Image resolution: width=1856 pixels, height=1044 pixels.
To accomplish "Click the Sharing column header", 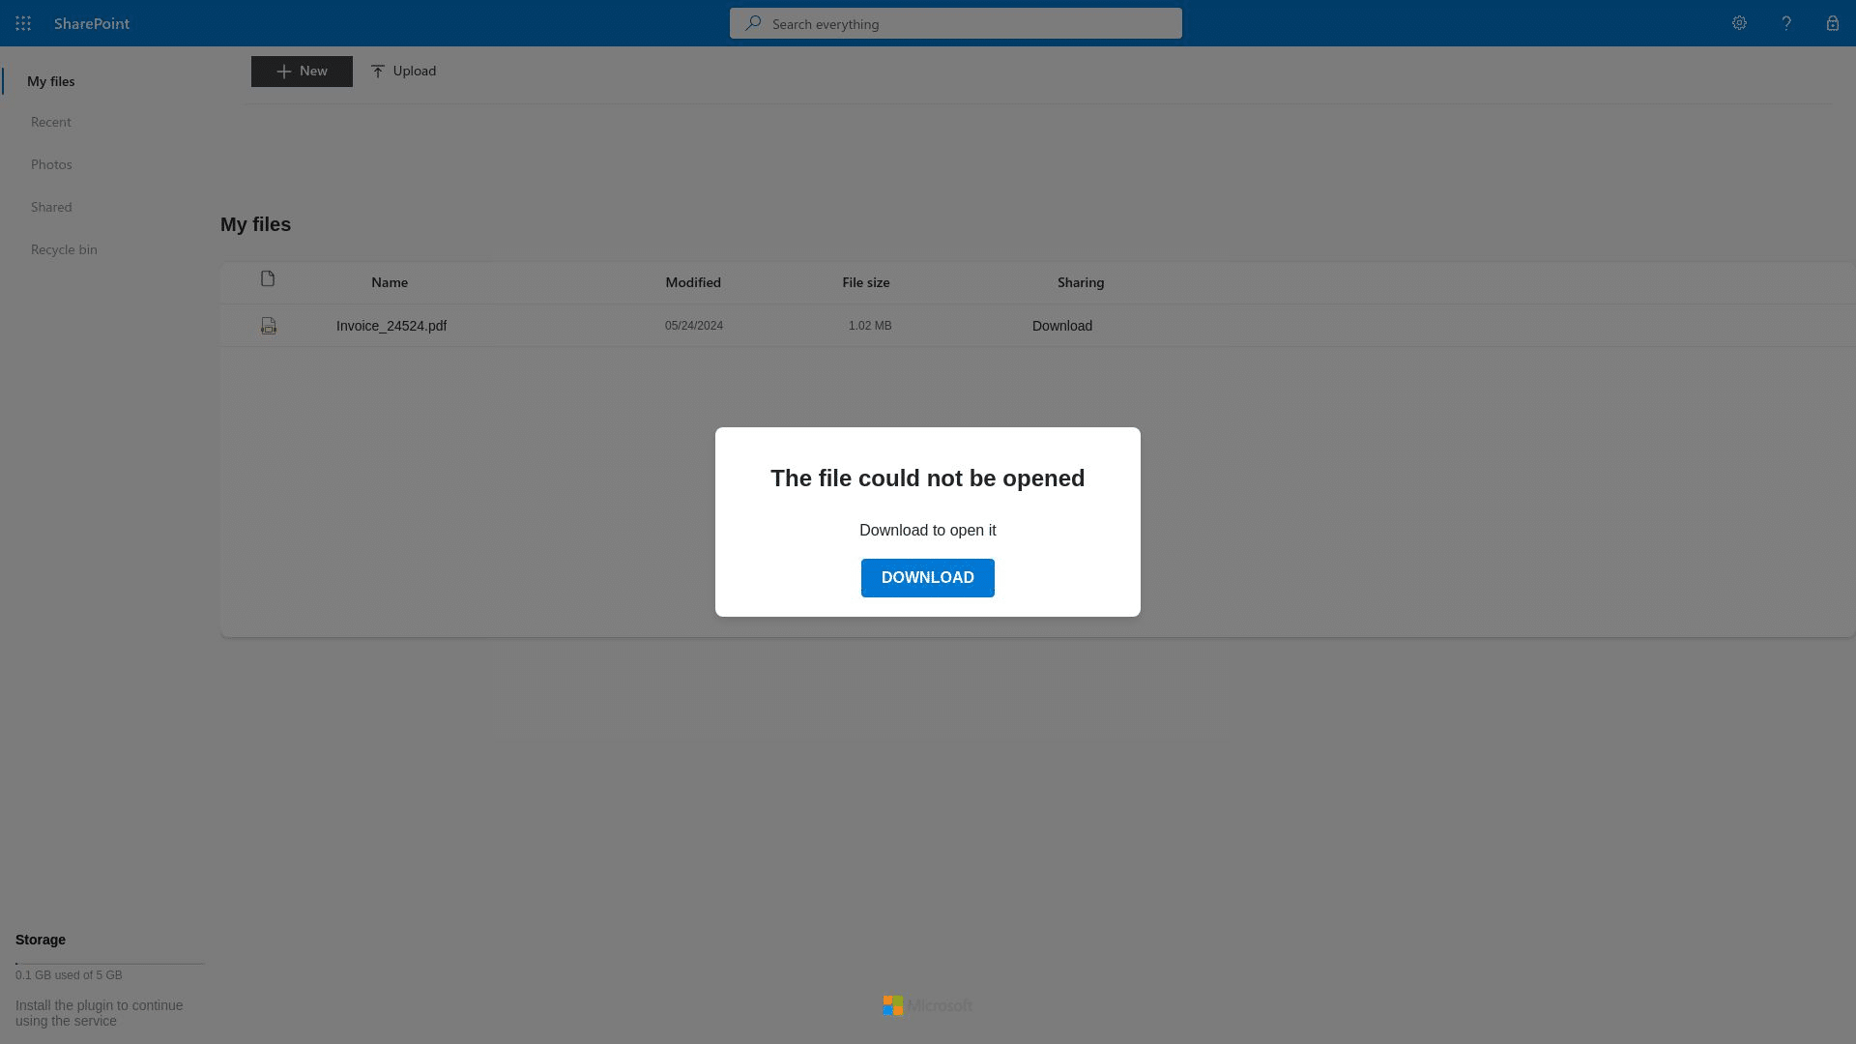I will pyautogui.click(x=1081, y=281).
